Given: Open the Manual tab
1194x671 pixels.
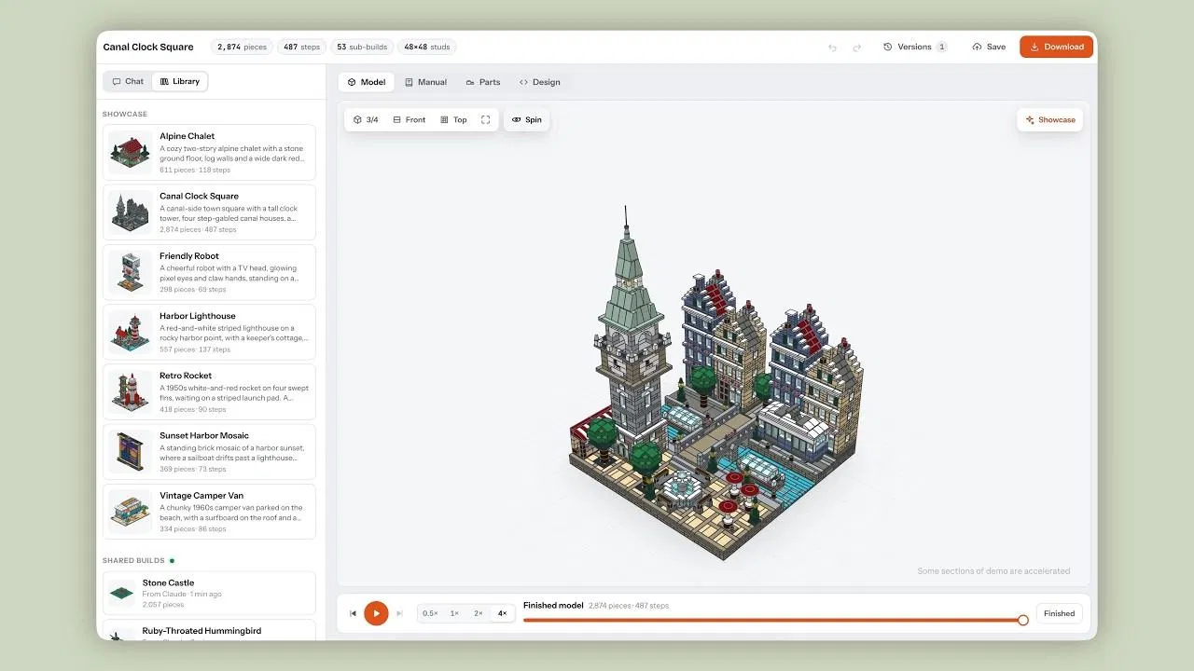Looking at the screenshot, I should click(425, 82).
